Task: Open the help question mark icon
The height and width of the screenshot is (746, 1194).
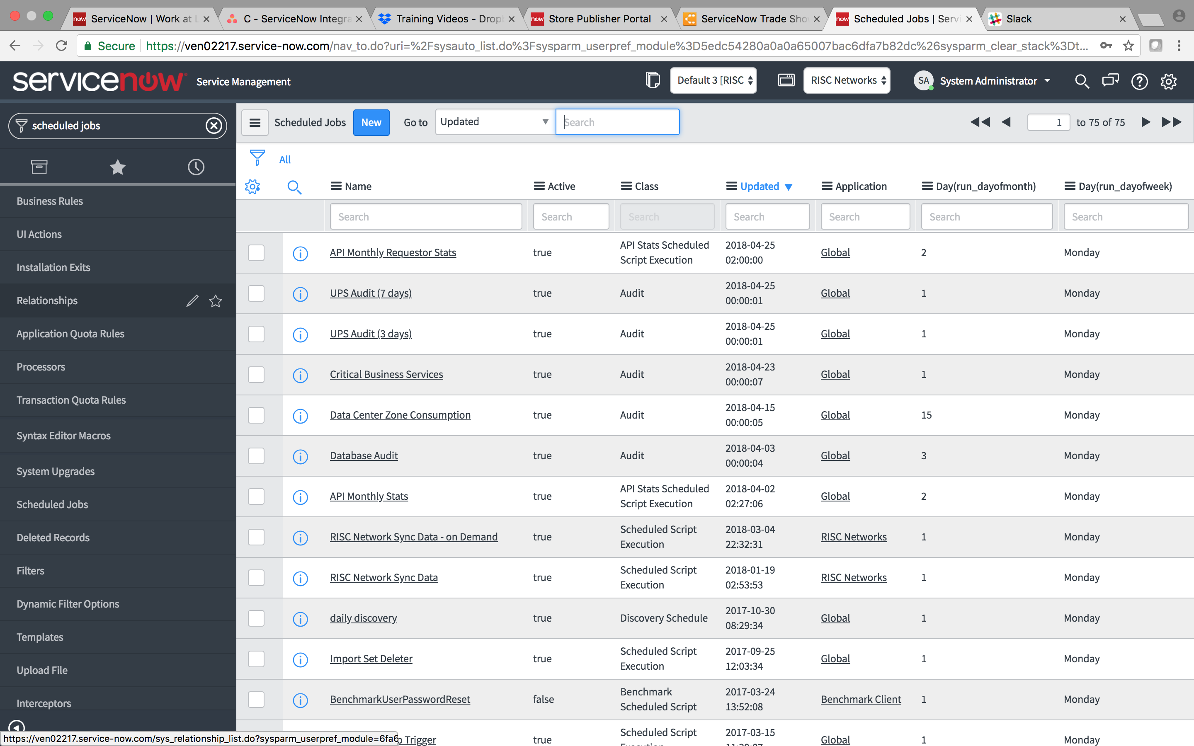Action: tap(1139, 81)
